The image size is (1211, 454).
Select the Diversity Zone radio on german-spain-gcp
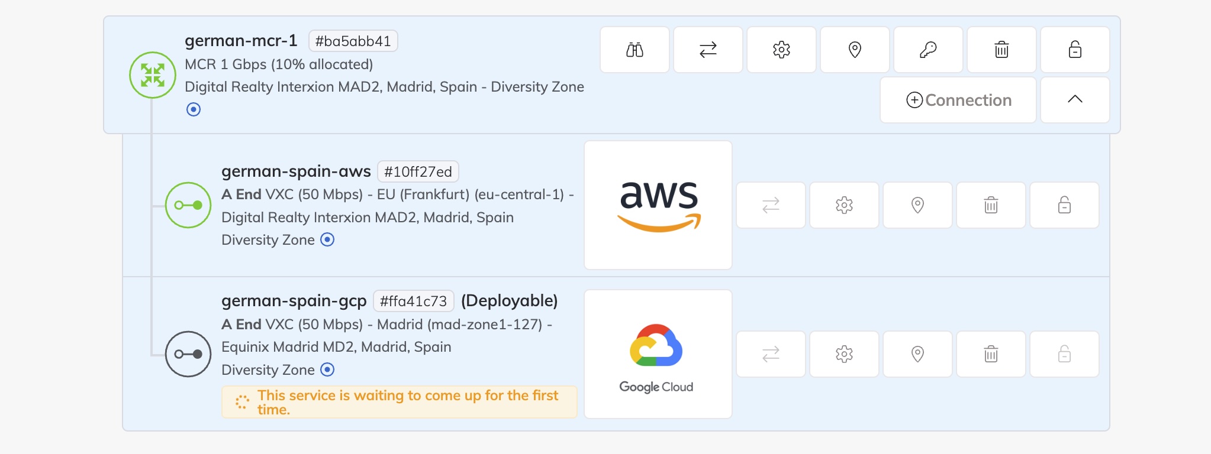[327, 369]
